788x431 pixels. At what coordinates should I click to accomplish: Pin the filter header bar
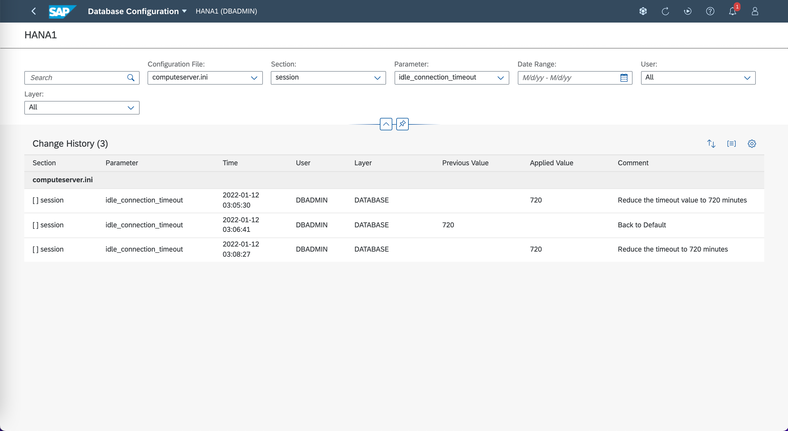pos(402,124)
